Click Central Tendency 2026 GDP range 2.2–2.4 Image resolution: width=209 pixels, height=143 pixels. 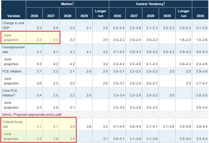coord(119,28)
